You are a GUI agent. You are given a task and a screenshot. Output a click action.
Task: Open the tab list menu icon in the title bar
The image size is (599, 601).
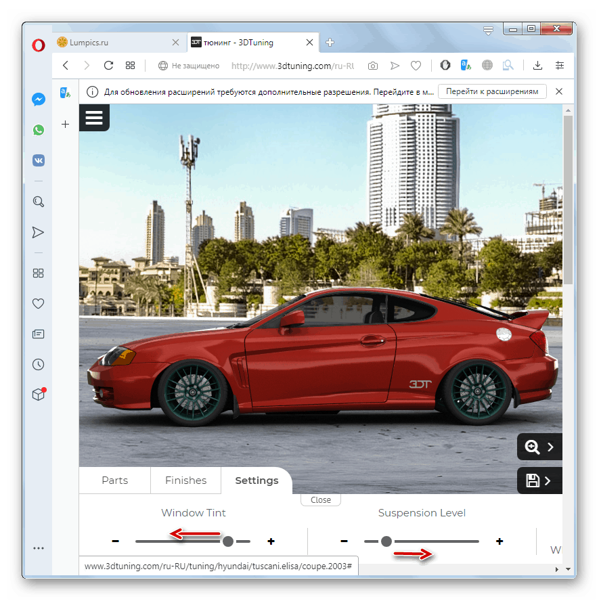[488, 30]
